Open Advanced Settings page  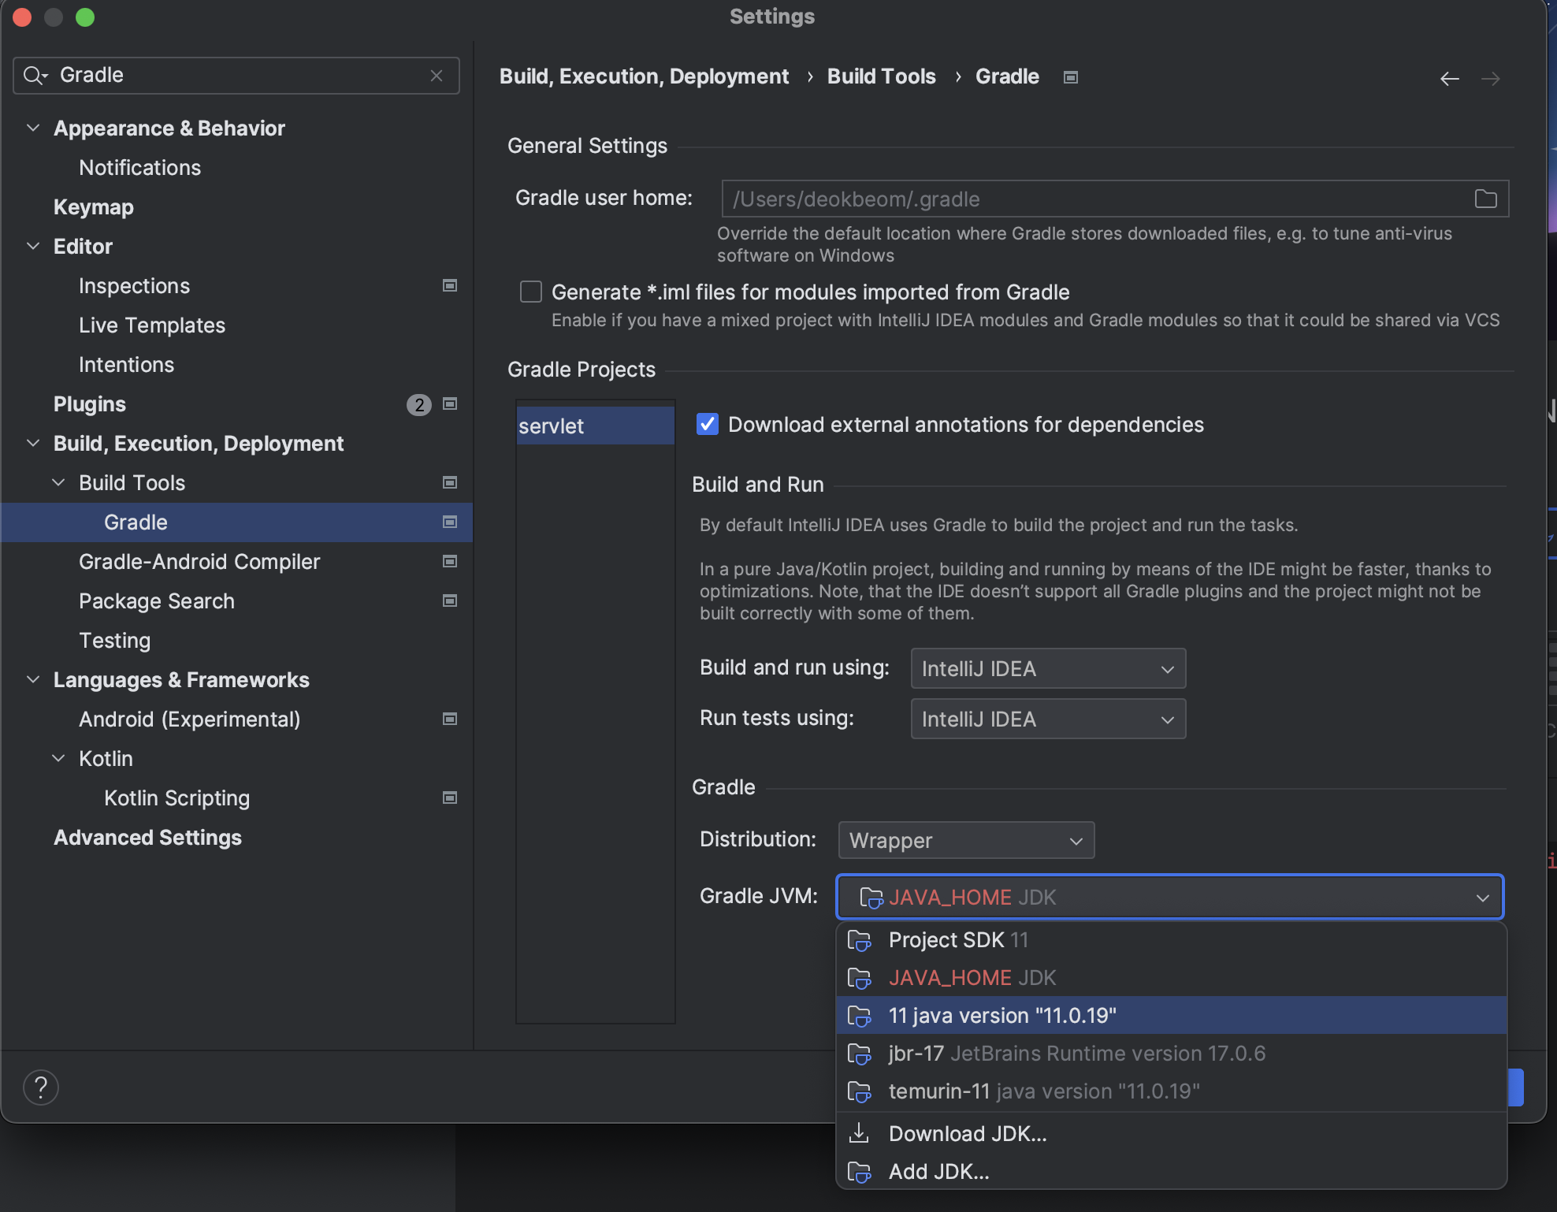point(147,837)
